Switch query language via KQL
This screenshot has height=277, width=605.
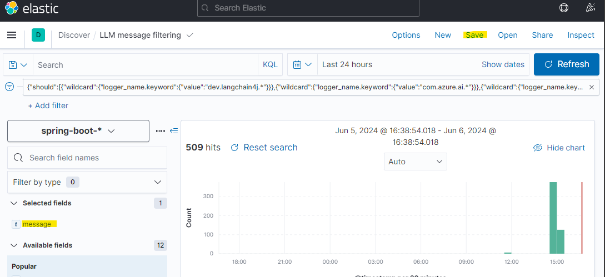270,65
